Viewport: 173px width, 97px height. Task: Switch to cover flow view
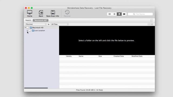[x=124, y=14]
